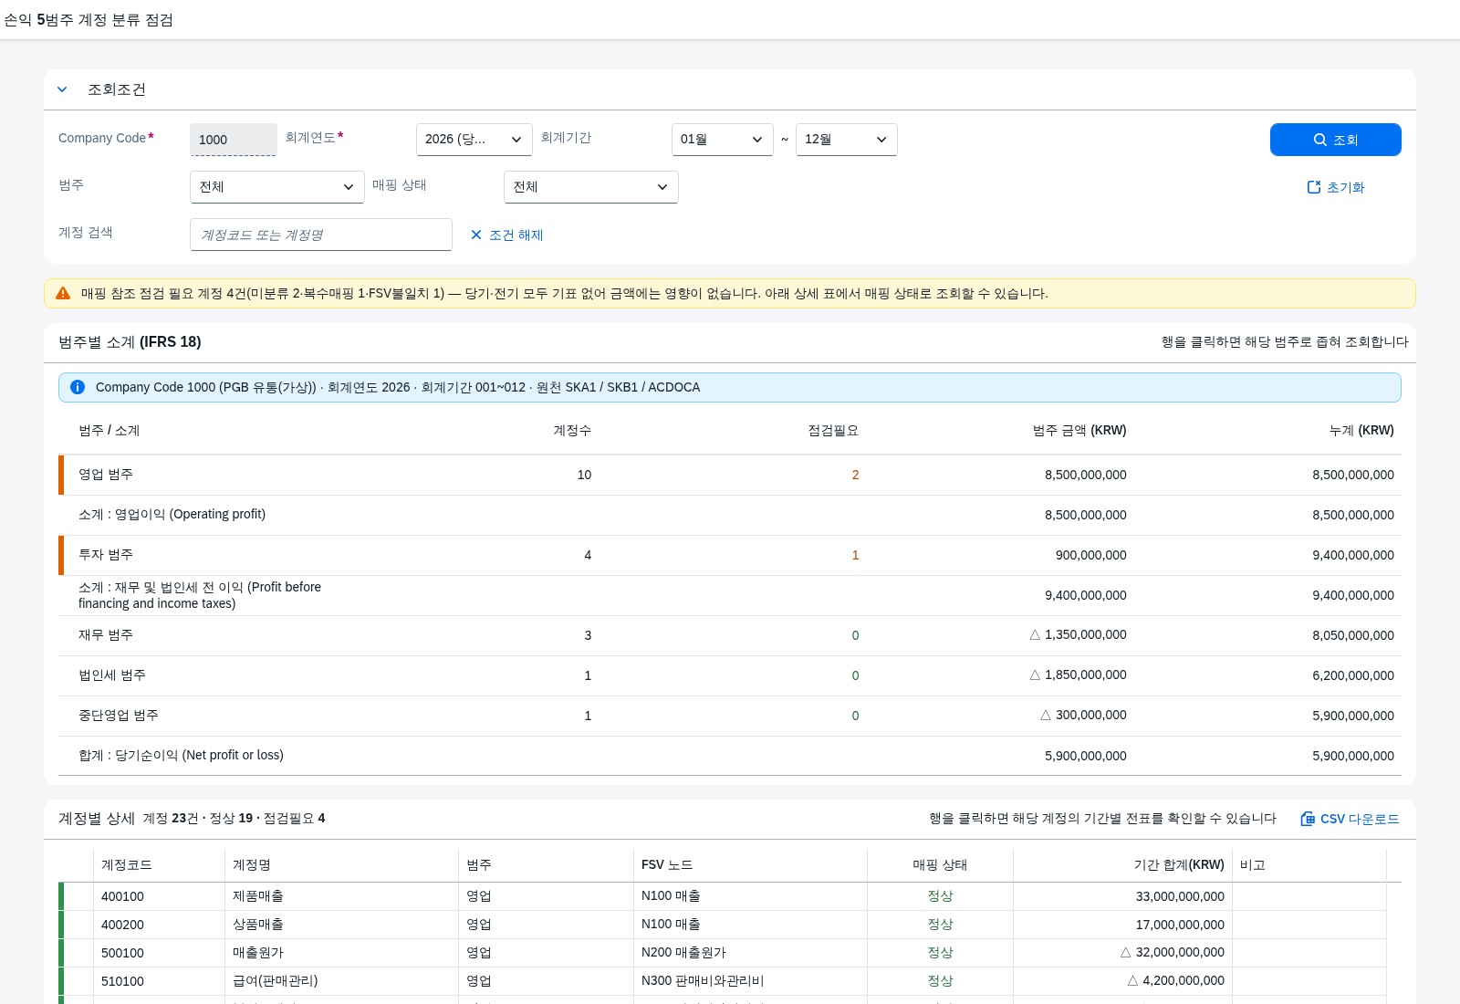1460x1004 pixels.
Task: Click the 조건 해제 link
Action: coord(506,235)
